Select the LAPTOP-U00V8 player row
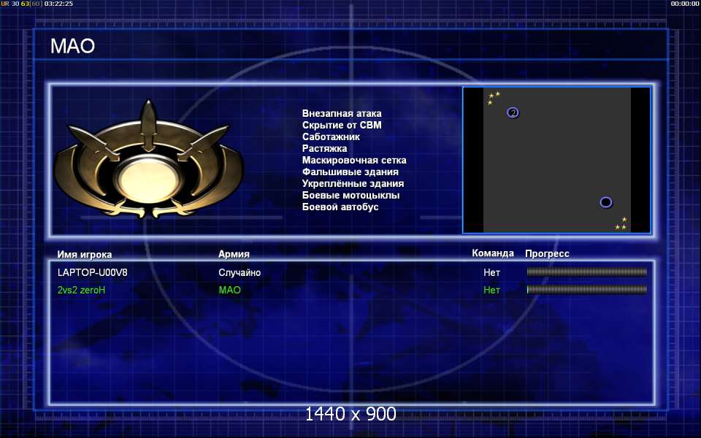 point(352,272)
